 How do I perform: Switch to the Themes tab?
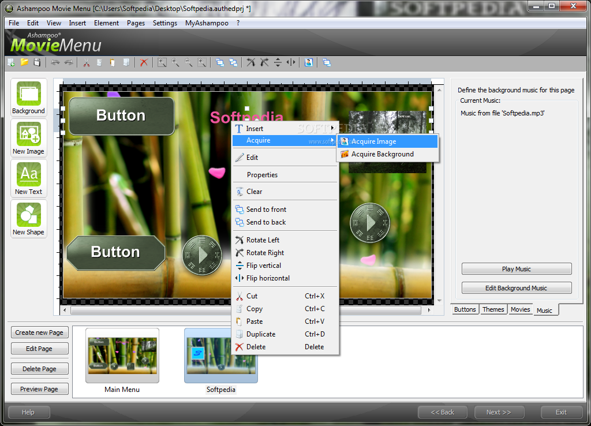click(x=493, y=309)
